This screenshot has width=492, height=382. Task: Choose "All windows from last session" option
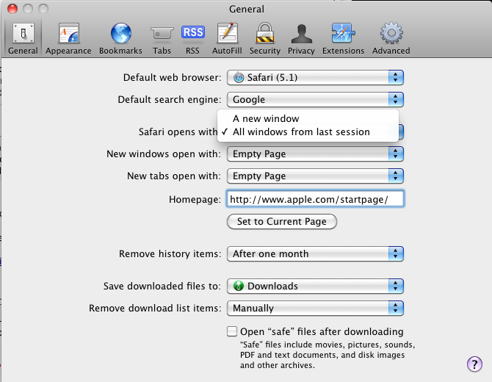[308, 131]
